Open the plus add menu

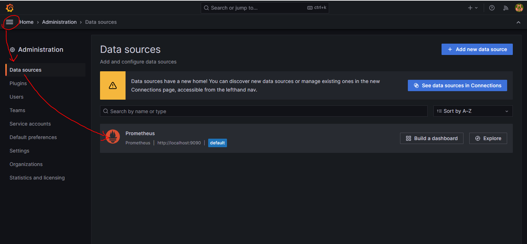473,8
